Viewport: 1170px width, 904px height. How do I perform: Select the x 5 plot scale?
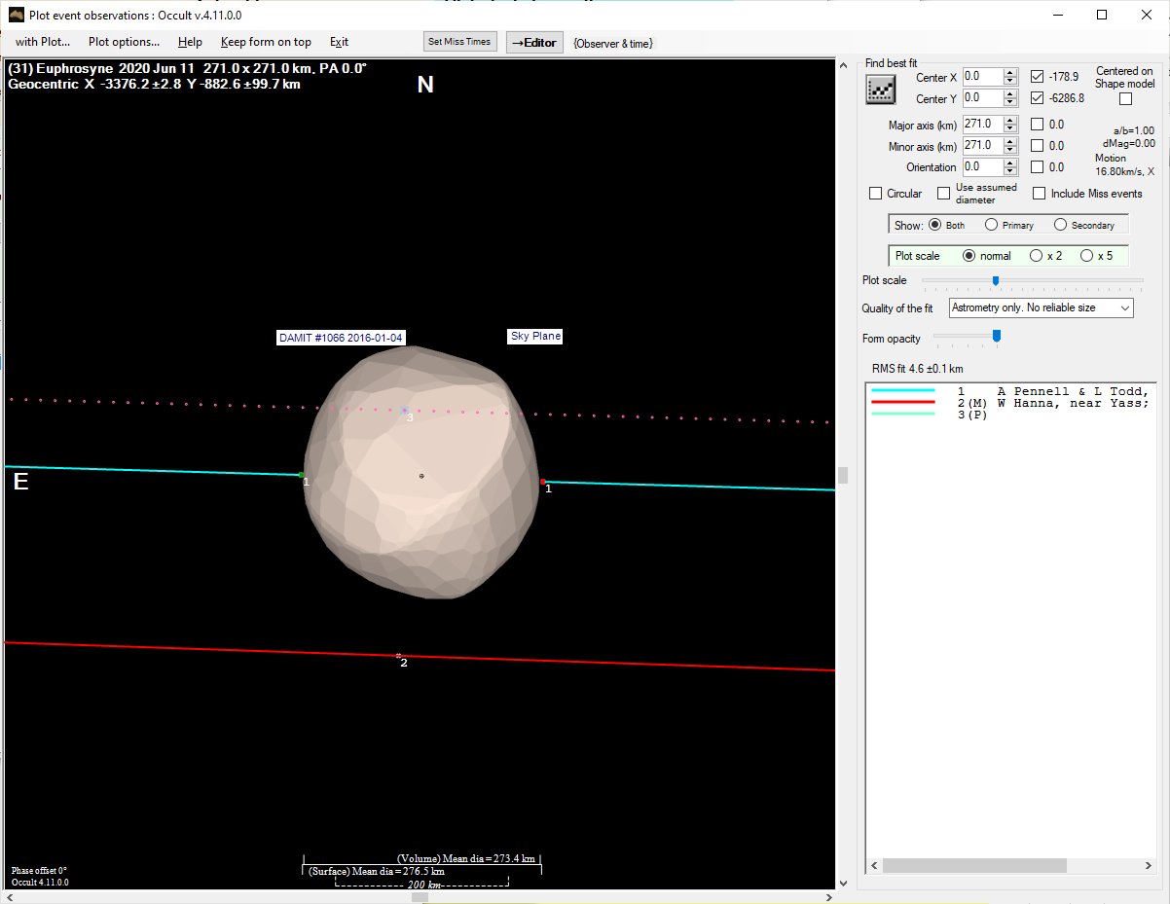(1086, 256)
